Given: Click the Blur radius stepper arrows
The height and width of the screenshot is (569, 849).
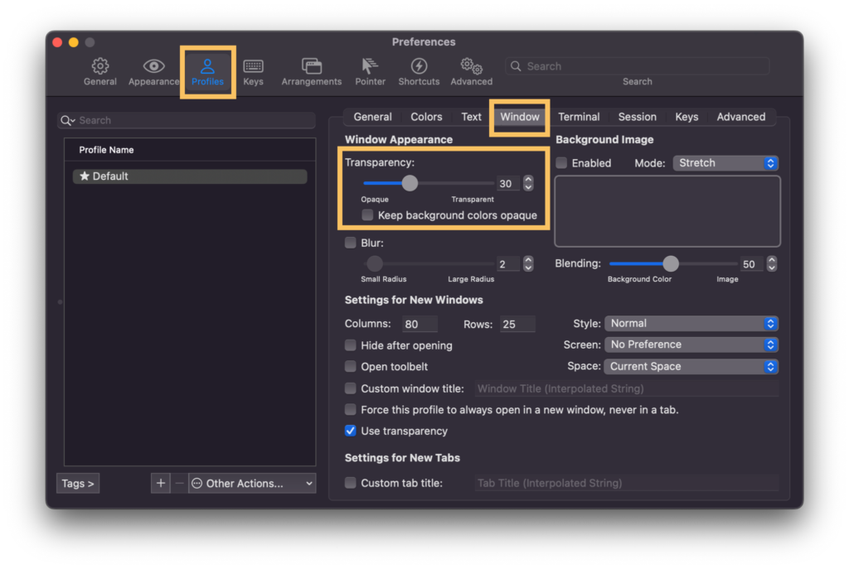Looking at the screenshot, I should pyautogui.click(x=528, y=264).
